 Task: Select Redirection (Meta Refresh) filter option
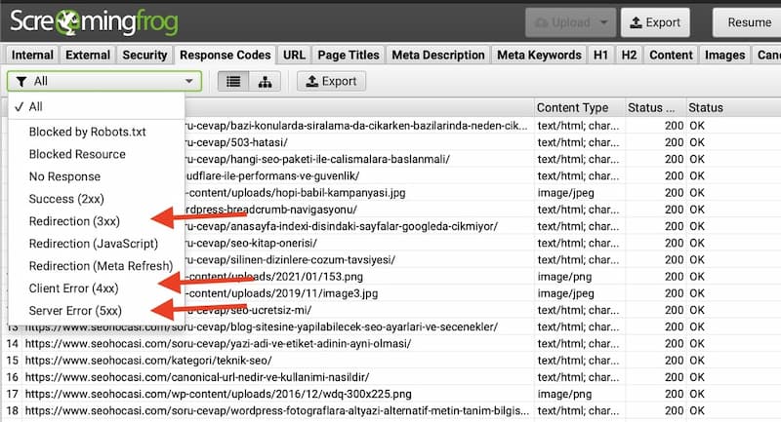pos(101,266)
